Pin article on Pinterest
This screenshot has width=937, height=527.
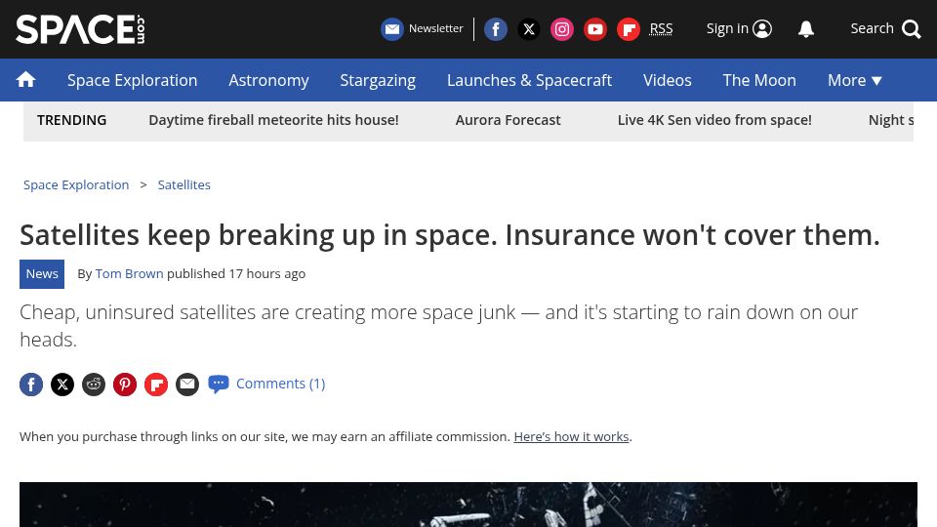click(x=124, y=385)
